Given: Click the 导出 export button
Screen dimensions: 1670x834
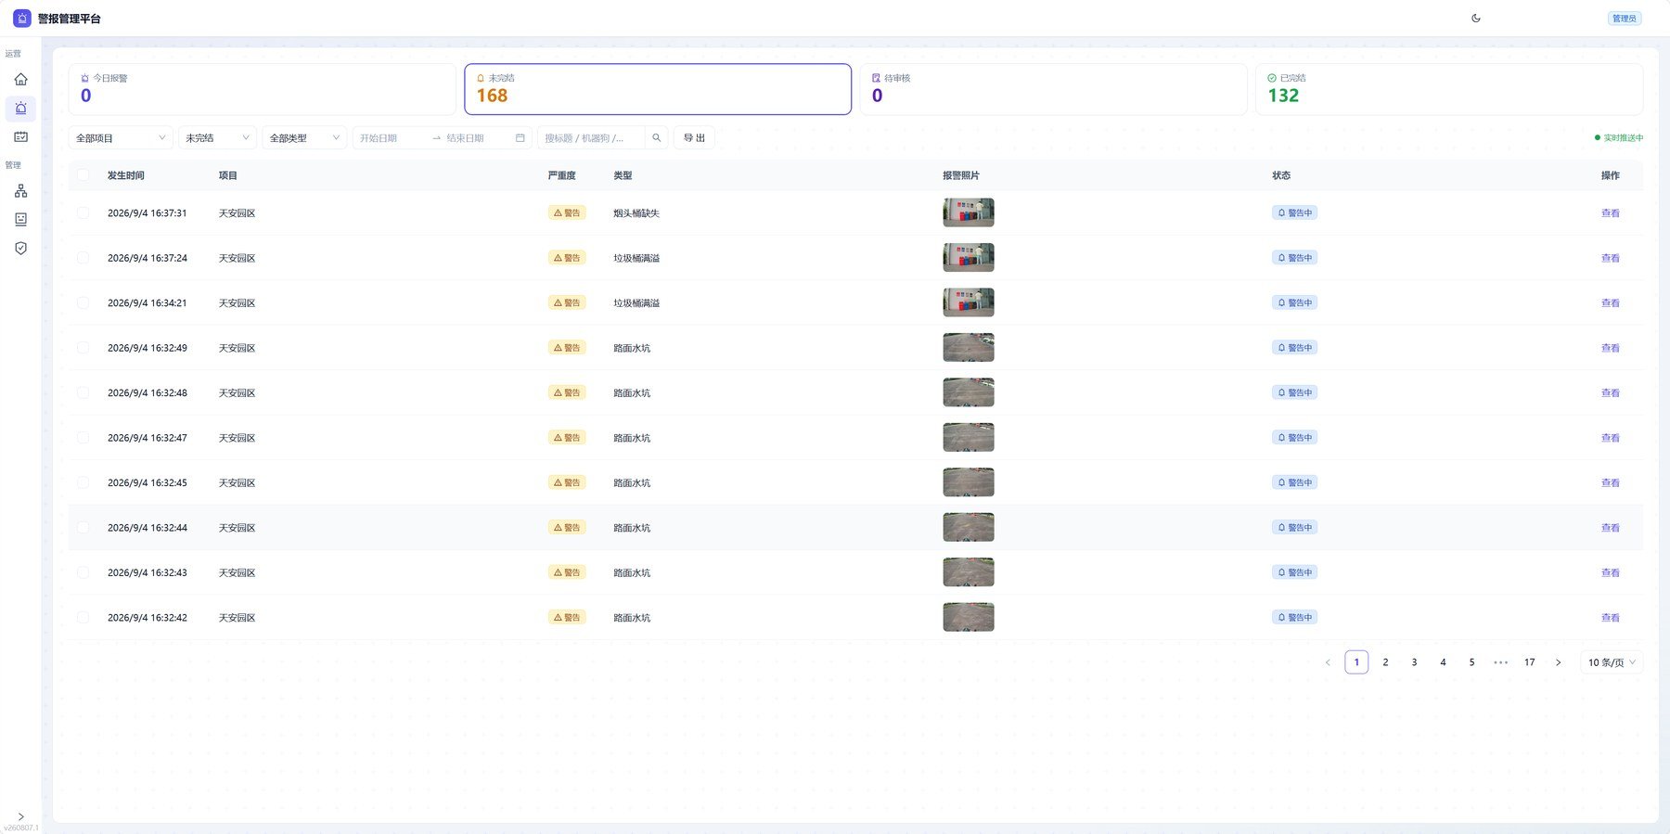Looking at the screenshot, I should [694, 138].
